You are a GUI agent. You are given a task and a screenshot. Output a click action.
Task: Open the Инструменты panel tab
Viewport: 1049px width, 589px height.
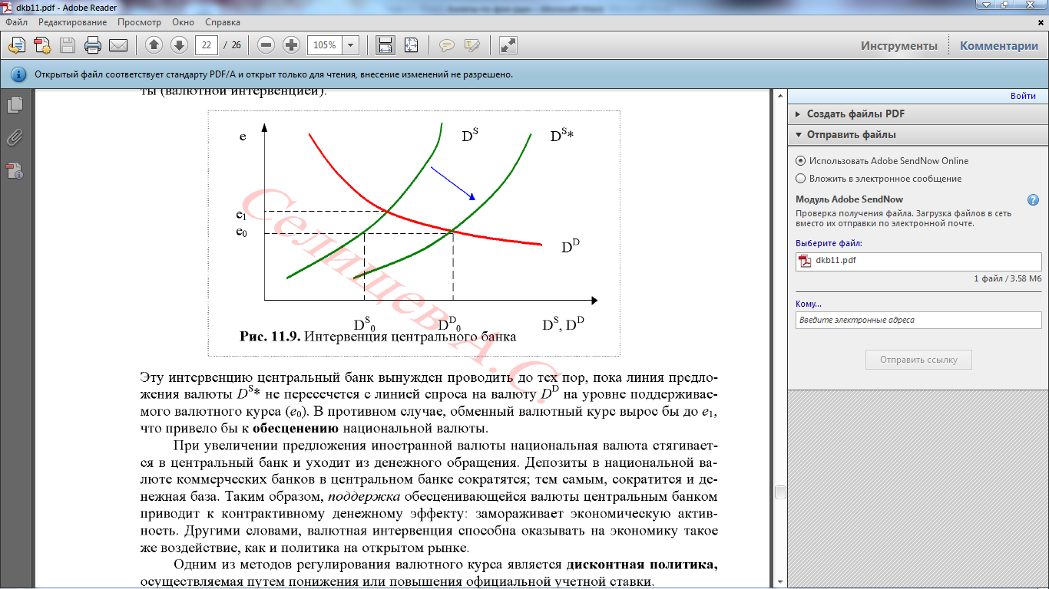[899, 45]
